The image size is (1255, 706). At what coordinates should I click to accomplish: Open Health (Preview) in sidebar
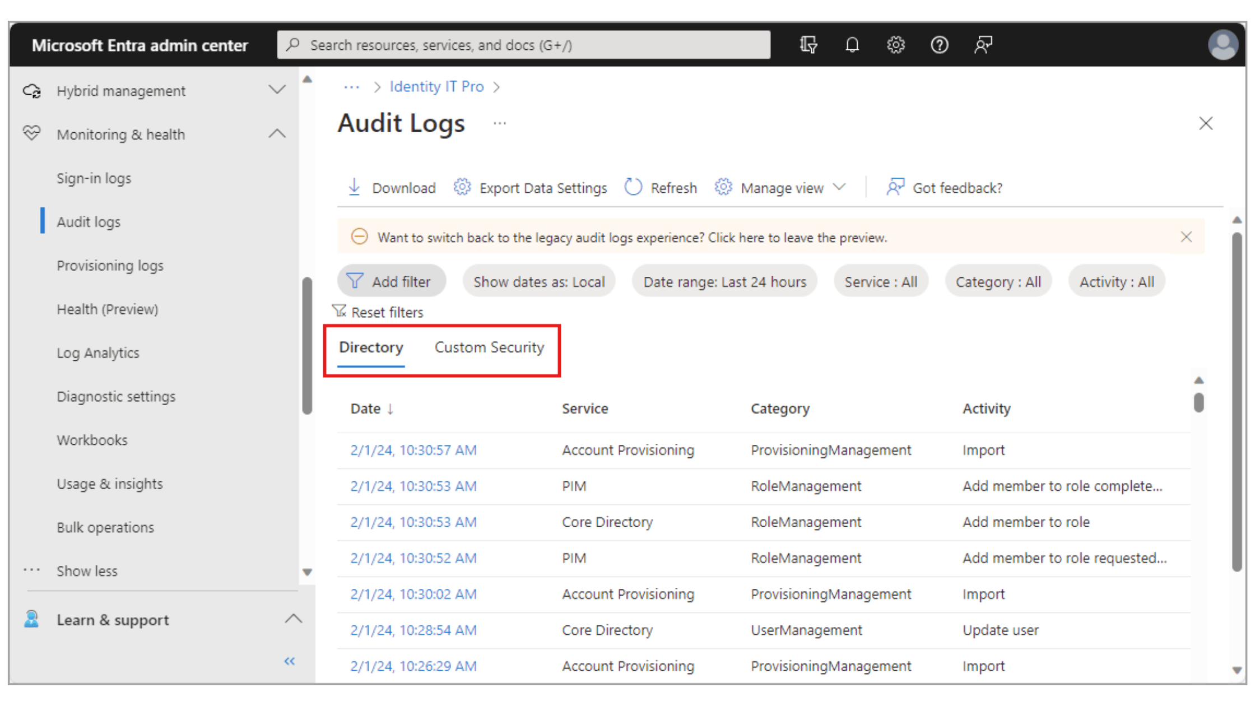coord(108,309)
